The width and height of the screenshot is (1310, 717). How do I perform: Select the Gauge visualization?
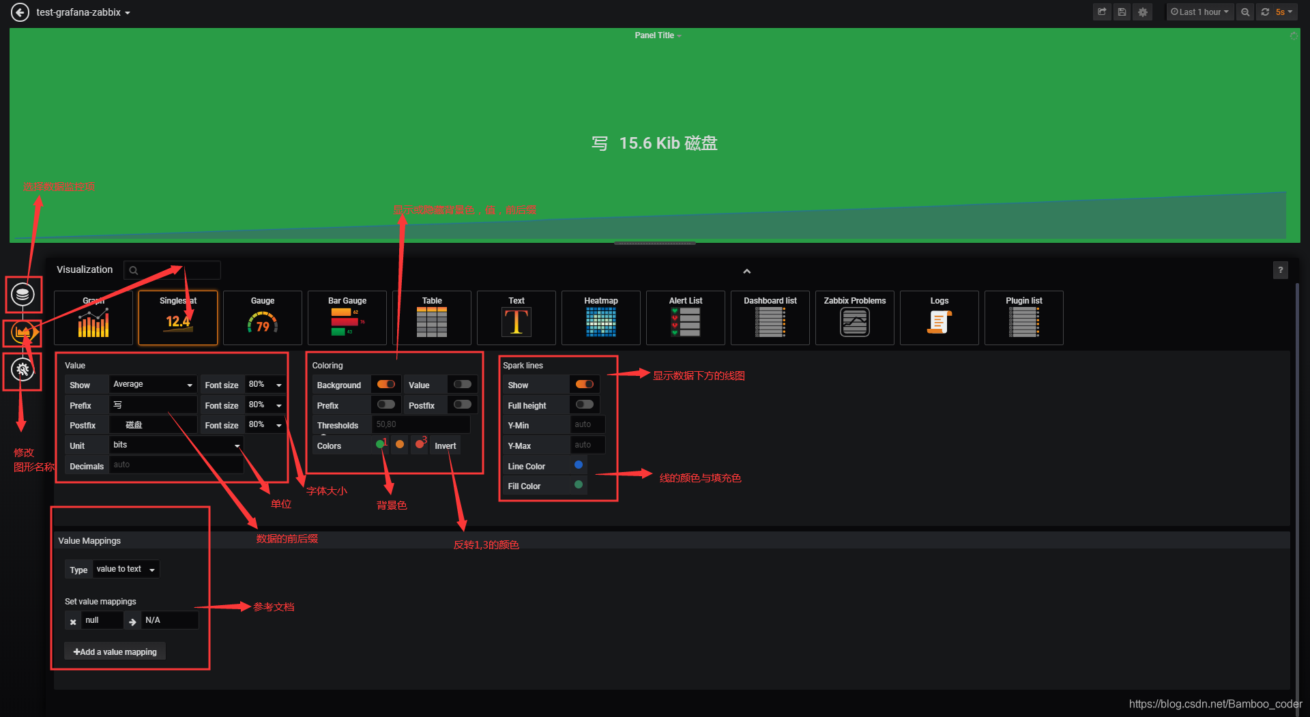click(x=263, y=318)
